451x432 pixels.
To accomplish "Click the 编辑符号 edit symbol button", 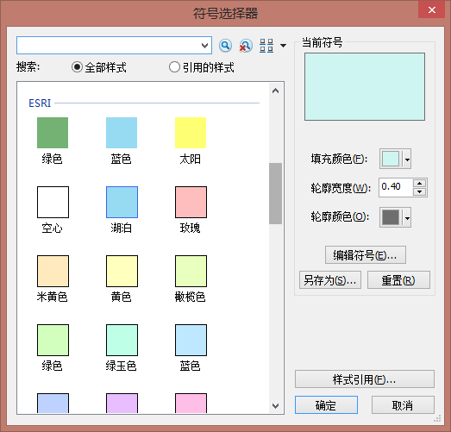I will (x=366, y=255).
